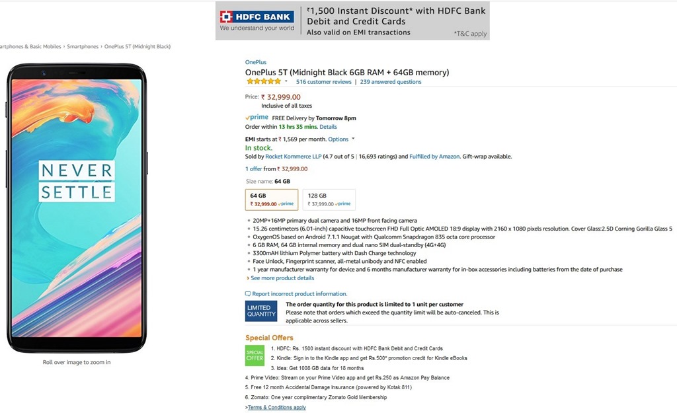Select the 64 GB size option
This screenshot has height=413, width=677.
272,200
